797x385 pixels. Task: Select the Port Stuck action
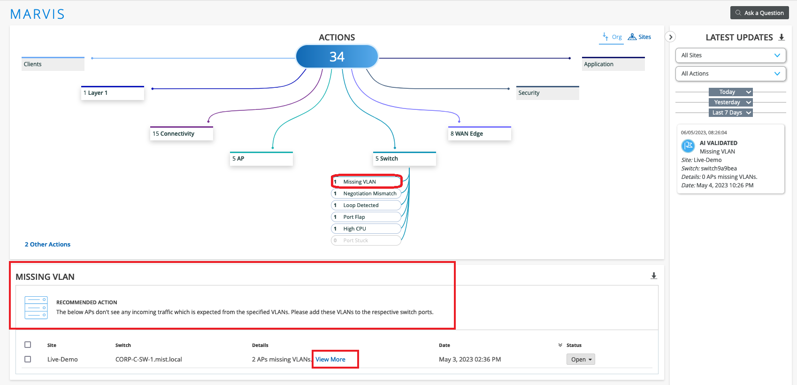[x=366, y=240]
